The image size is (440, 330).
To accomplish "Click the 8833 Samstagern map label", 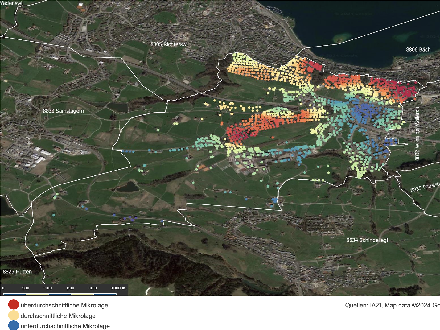I will pos(63,111).
